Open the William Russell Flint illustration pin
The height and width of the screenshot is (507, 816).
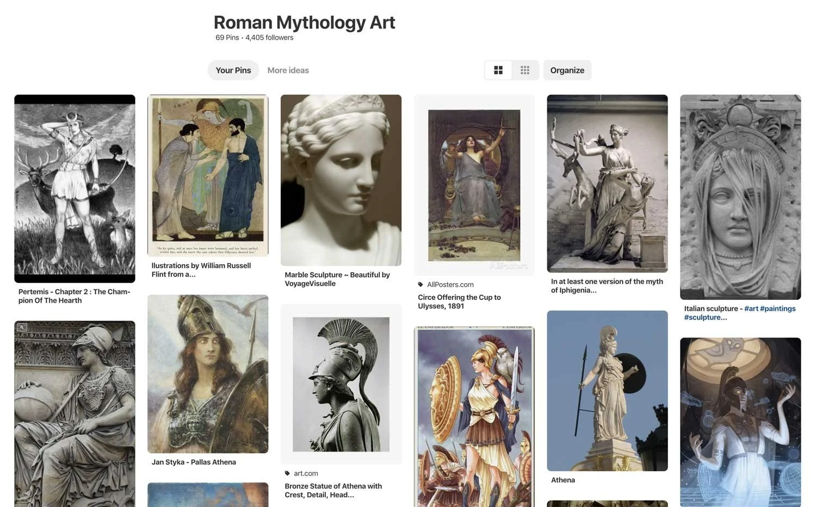click(x=208, y=176)
